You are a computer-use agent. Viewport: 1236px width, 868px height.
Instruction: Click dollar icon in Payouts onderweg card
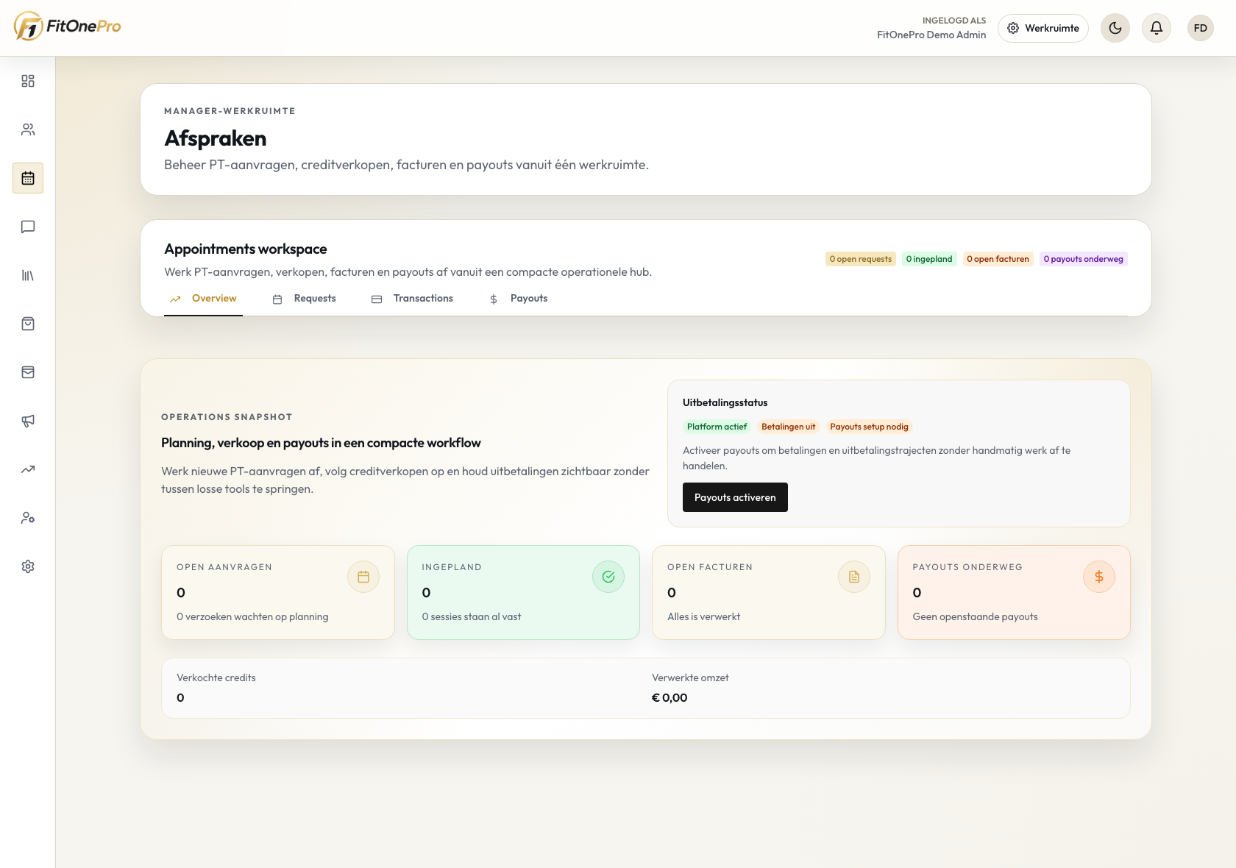(1099, 577)
